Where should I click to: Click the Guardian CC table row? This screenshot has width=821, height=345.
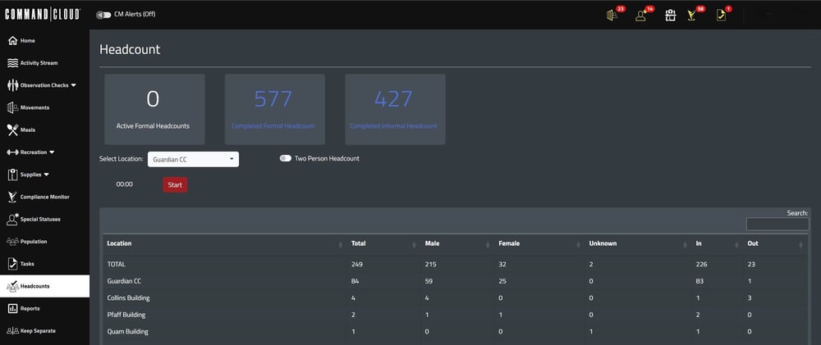(x=456, y=281)
